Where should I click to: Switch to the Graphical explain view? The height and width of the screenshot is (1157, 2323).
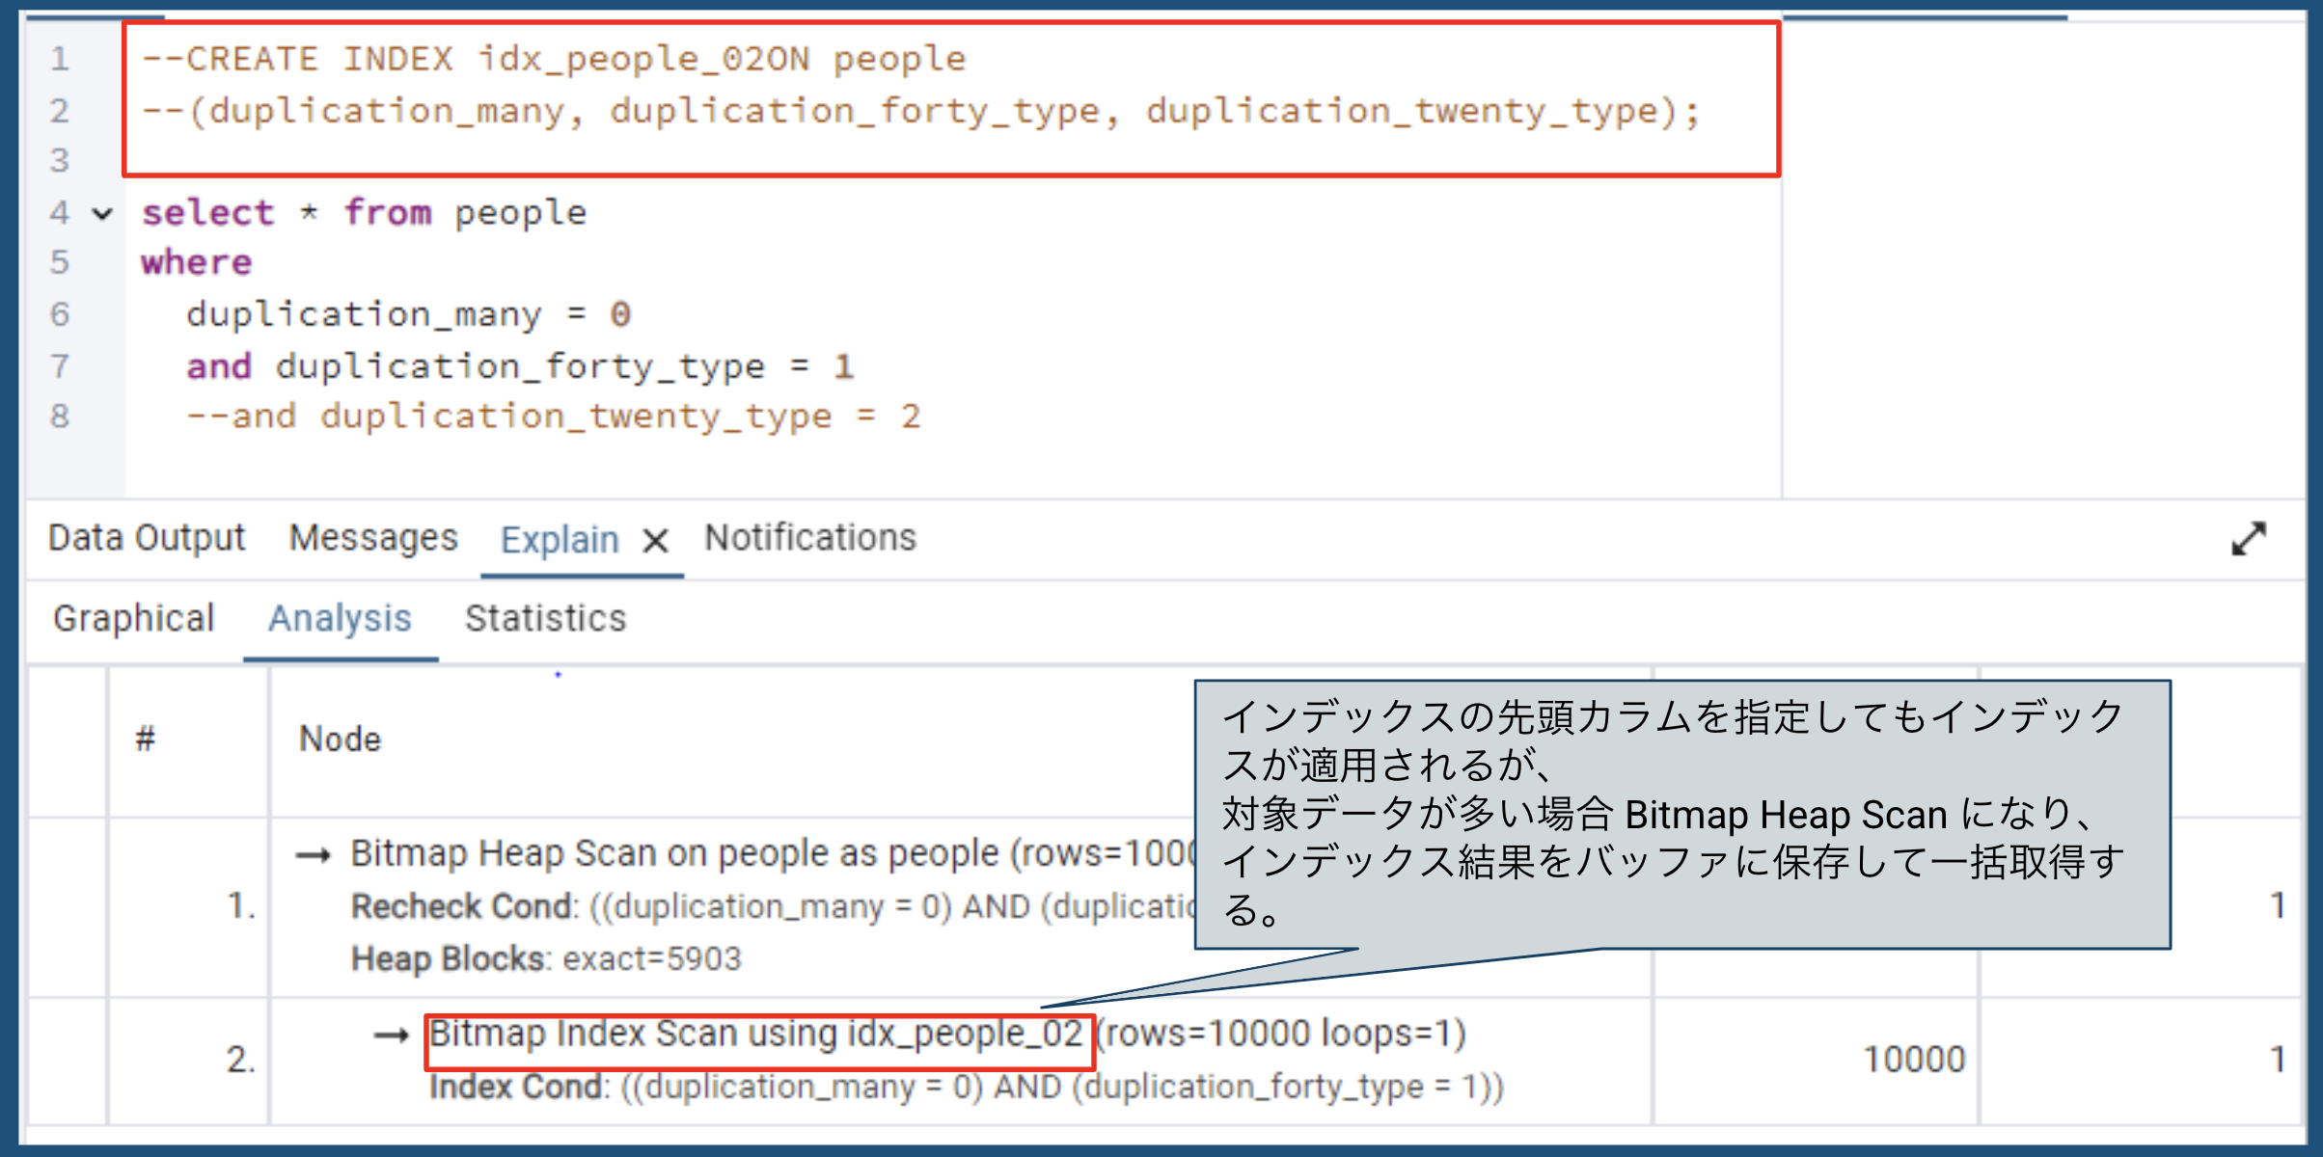[134, 619]
